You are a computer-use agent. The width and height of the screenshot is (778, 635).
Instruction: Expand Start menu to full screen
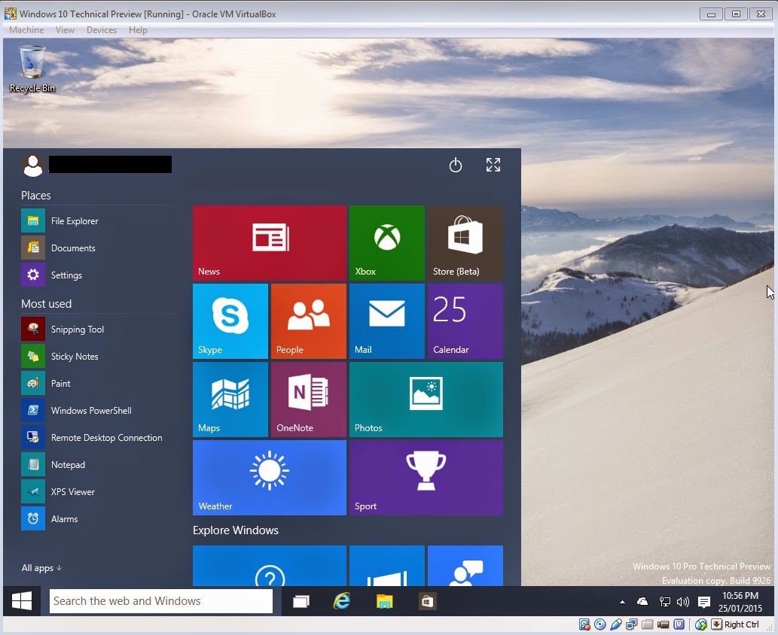(x=493, y=165)
